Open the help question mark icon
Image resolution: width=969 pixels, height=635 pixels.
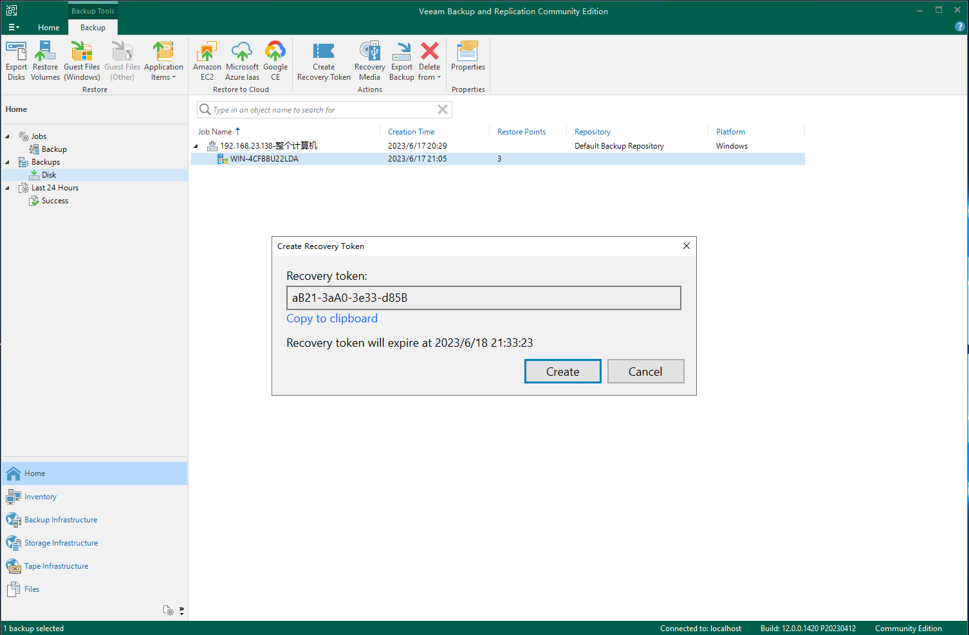coord(959,27)
